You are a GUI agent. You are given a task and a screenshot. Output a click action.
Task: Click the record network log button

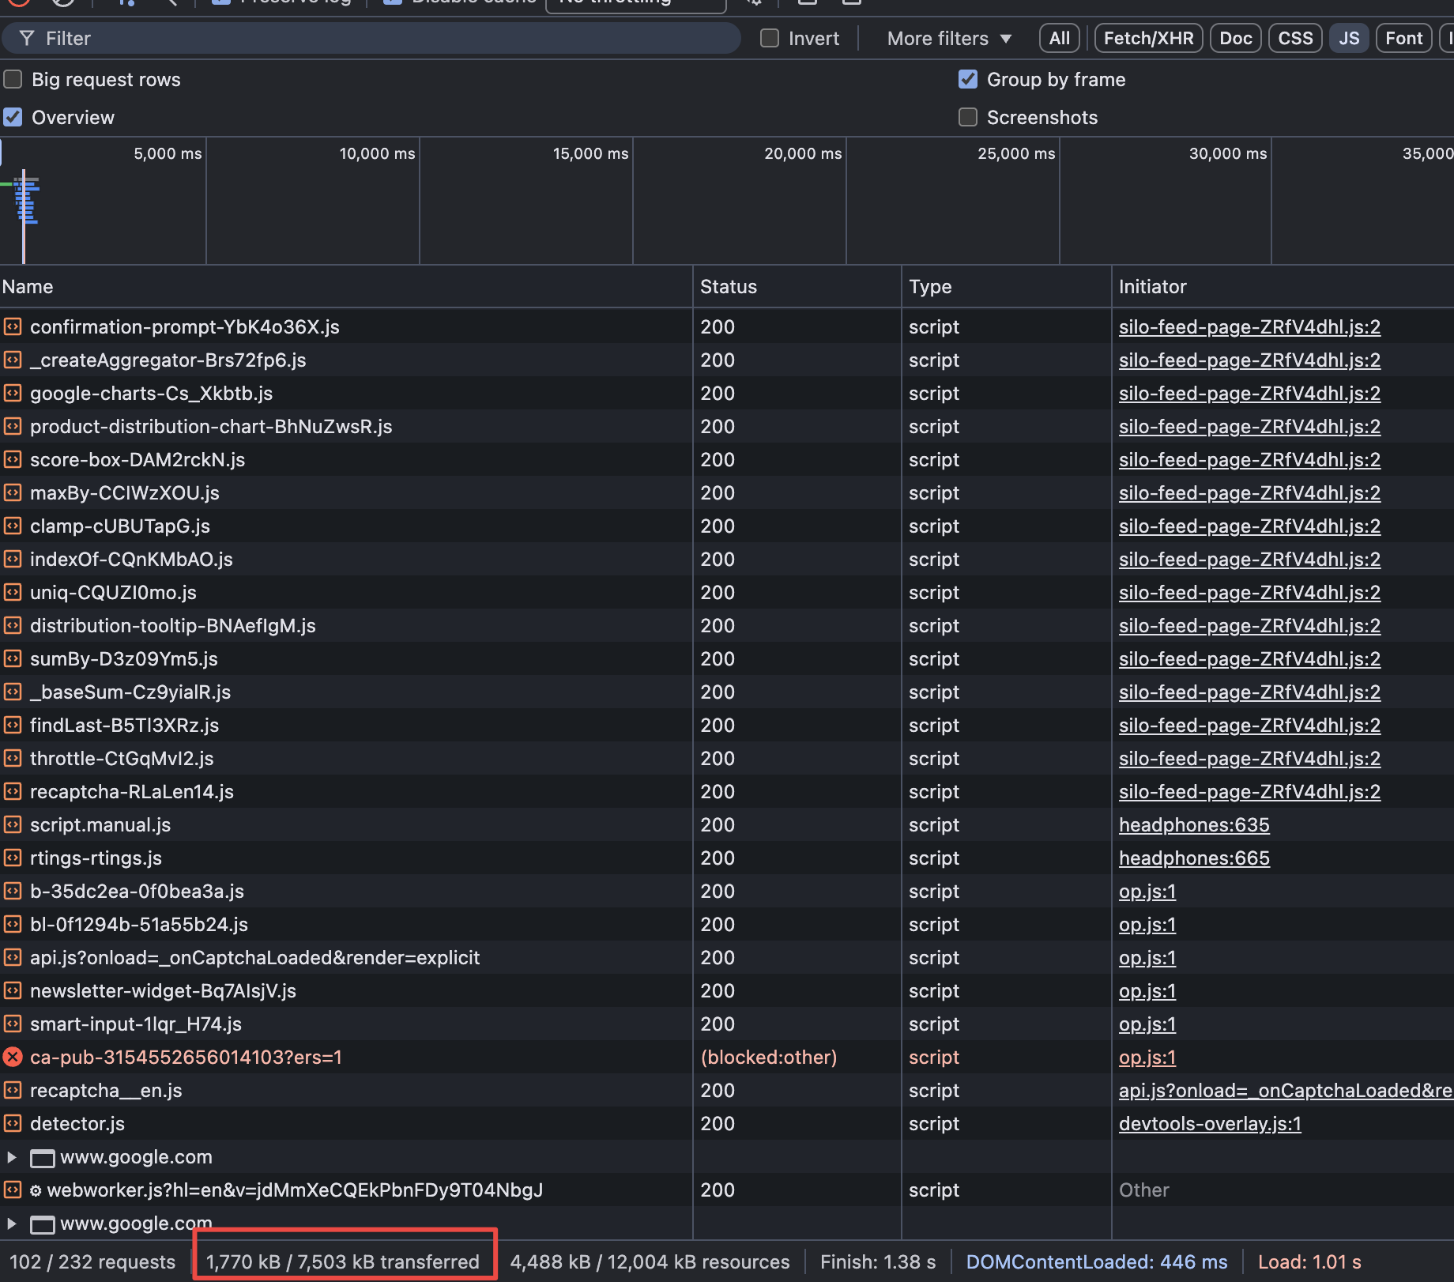(17, 2)
